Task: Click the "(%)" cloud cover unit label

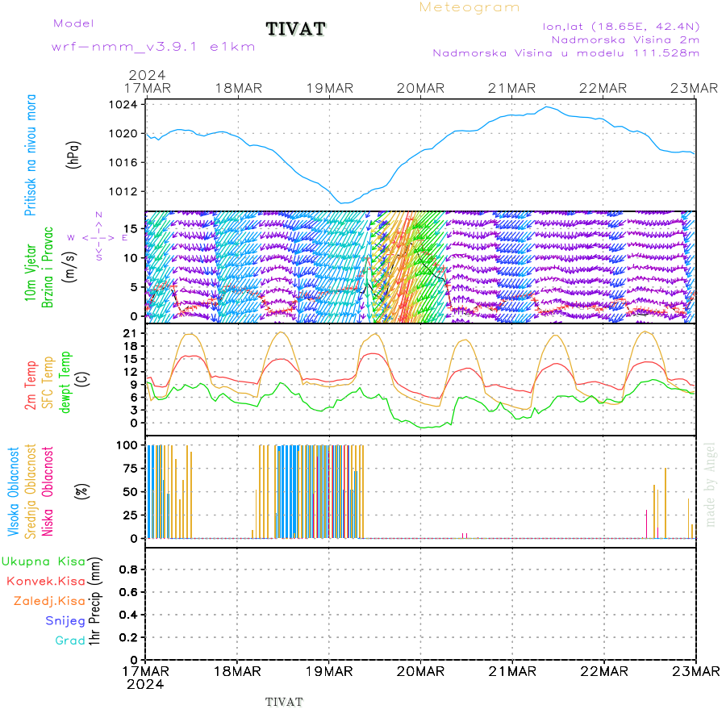Action: pyautogui.click(x=81, y=491)
